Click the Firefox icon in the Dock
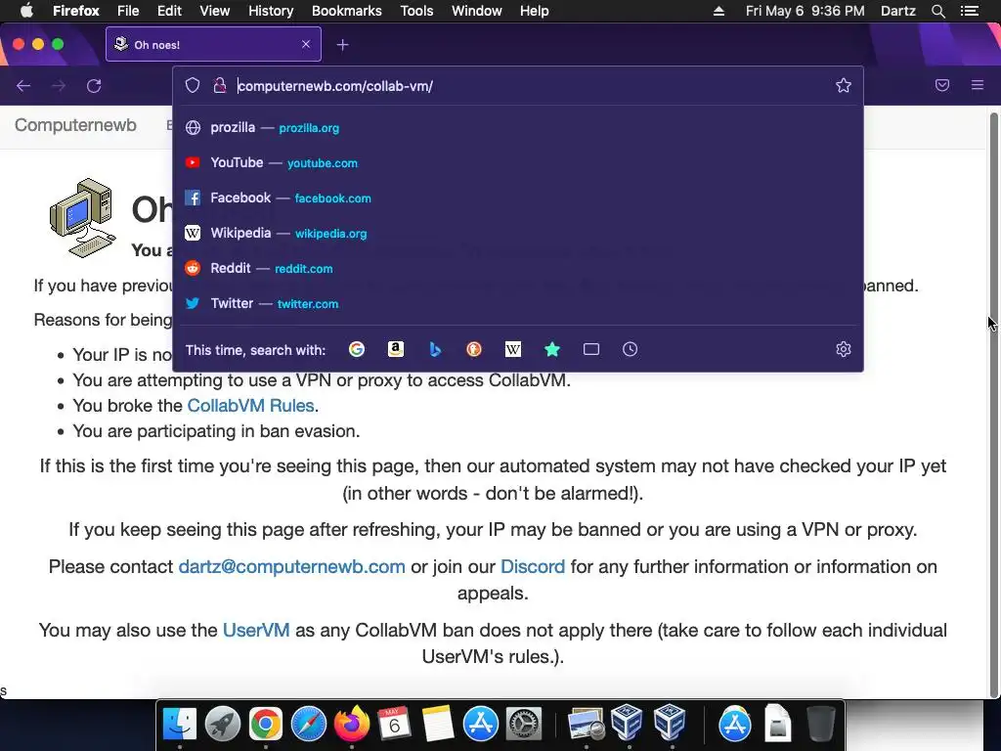Screen dimensions: 1001x751 [352, 724]
